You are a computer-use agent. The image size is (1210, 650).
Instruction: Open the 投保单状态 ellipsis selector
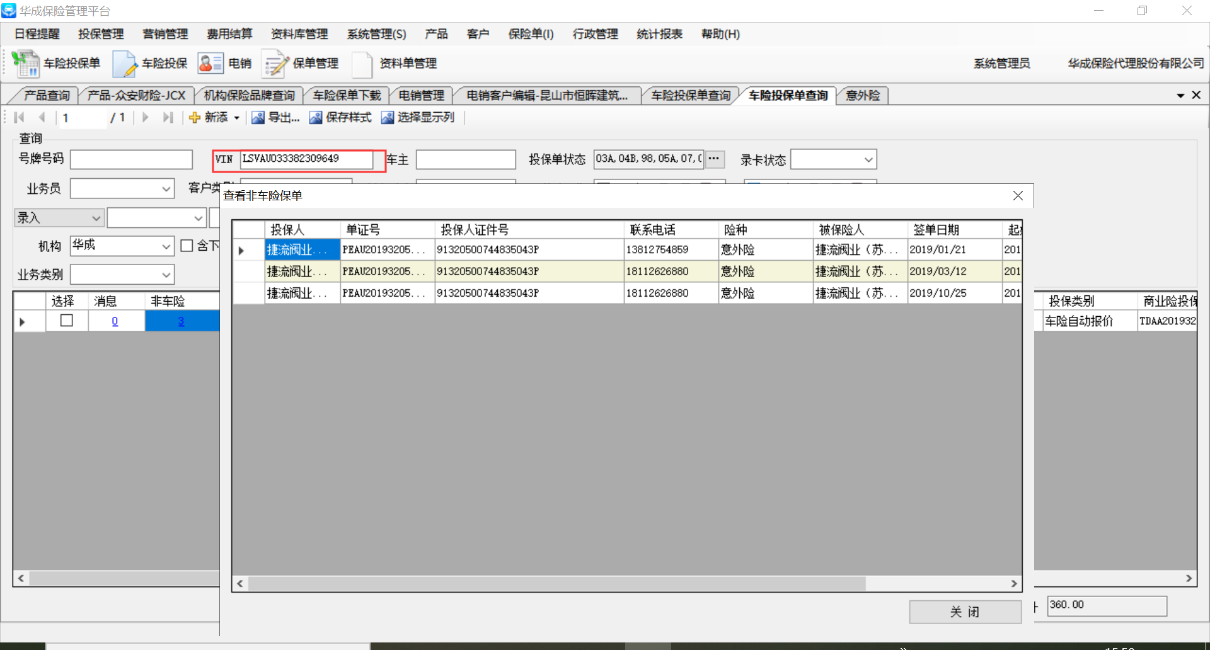(713, 159)
